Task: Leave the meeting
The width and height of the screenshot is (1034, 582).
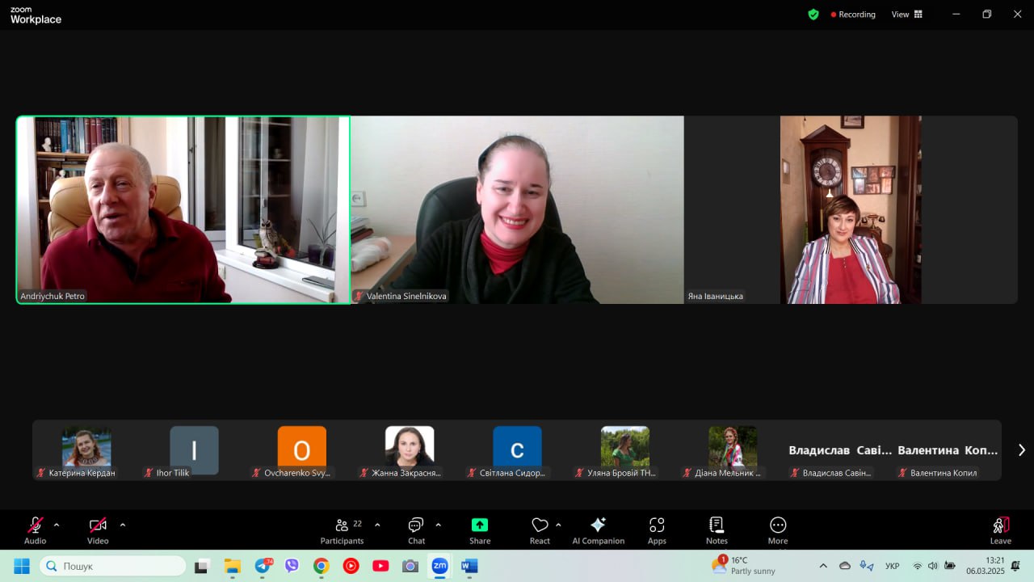Action: click(x=1001, y=530)
